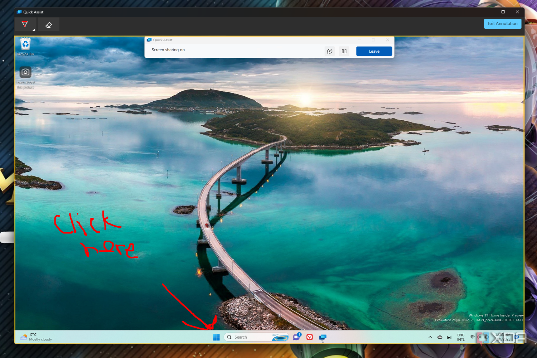This screenshot has height=358, width=537.
Task: Open the volume settings in the system tray
Action: 479,337
